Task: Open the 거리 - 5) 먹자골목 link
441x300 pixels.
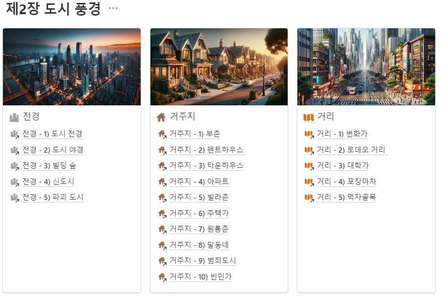Action: tap(347, 198)
